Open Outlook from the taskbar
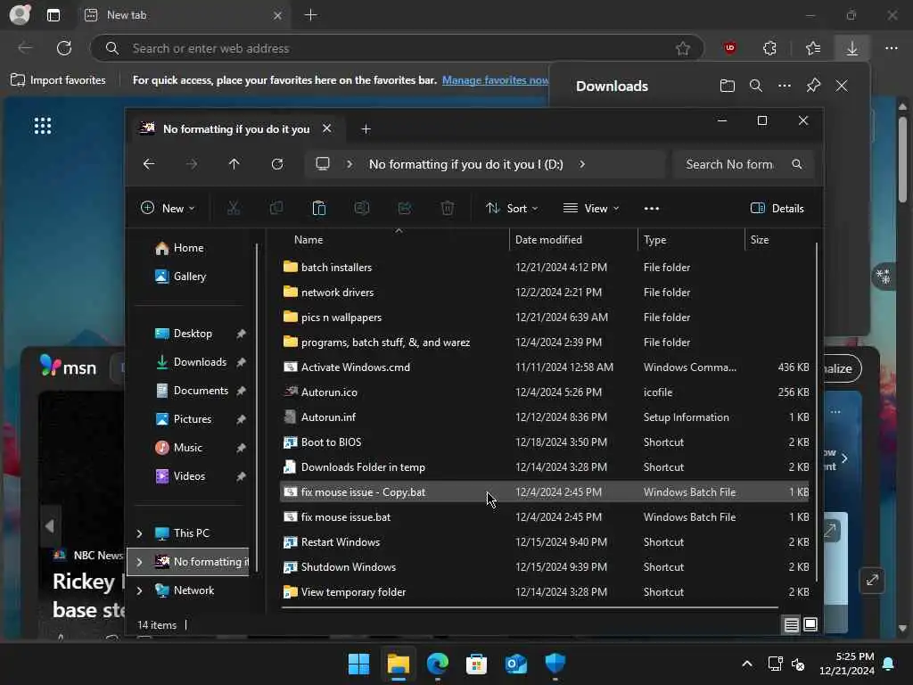This screenshot has height=685, width=913. (x=516, y=664)
